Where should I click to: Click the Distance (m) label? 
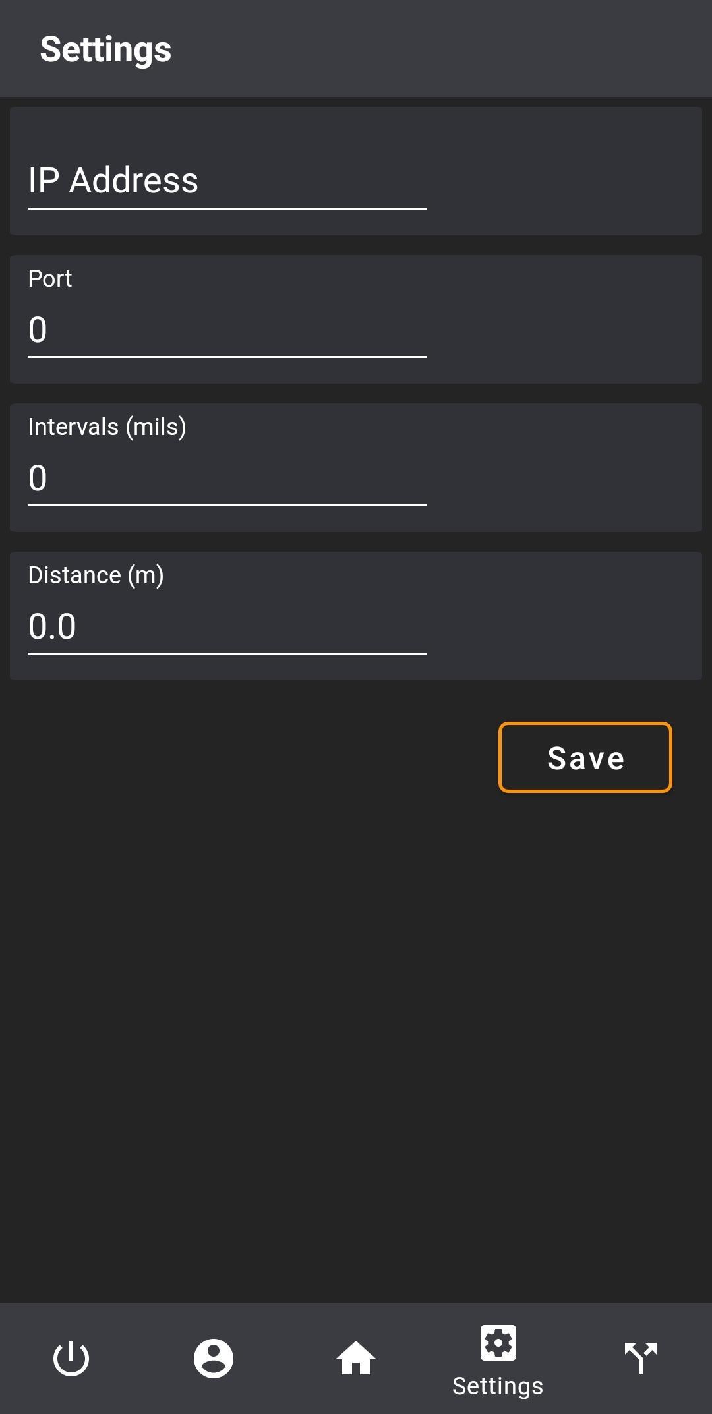point(96,575)
